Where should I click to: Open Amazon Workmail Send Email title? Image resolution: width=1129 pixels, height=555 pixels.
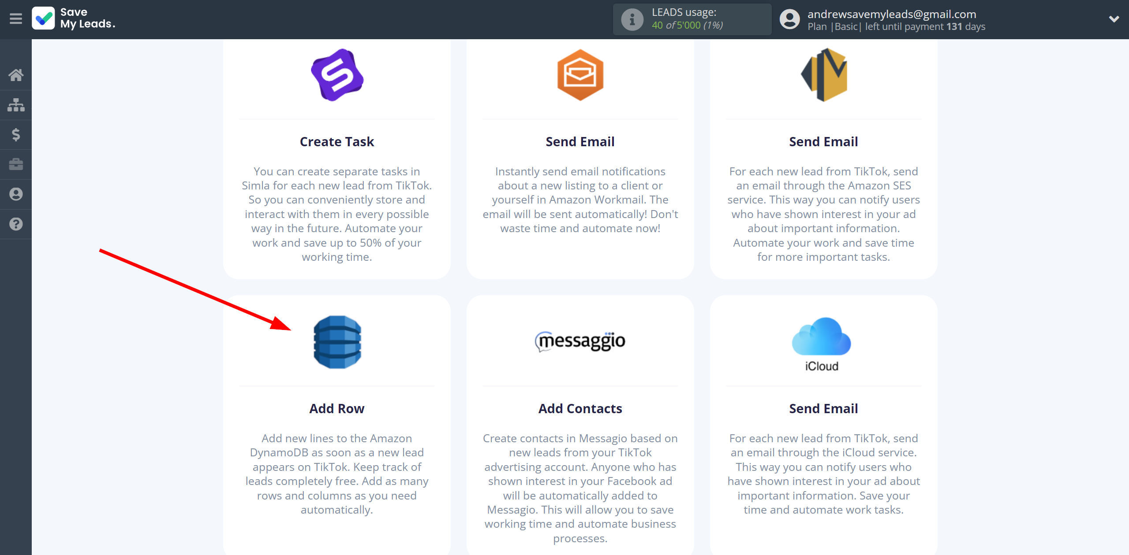point(580,142)
